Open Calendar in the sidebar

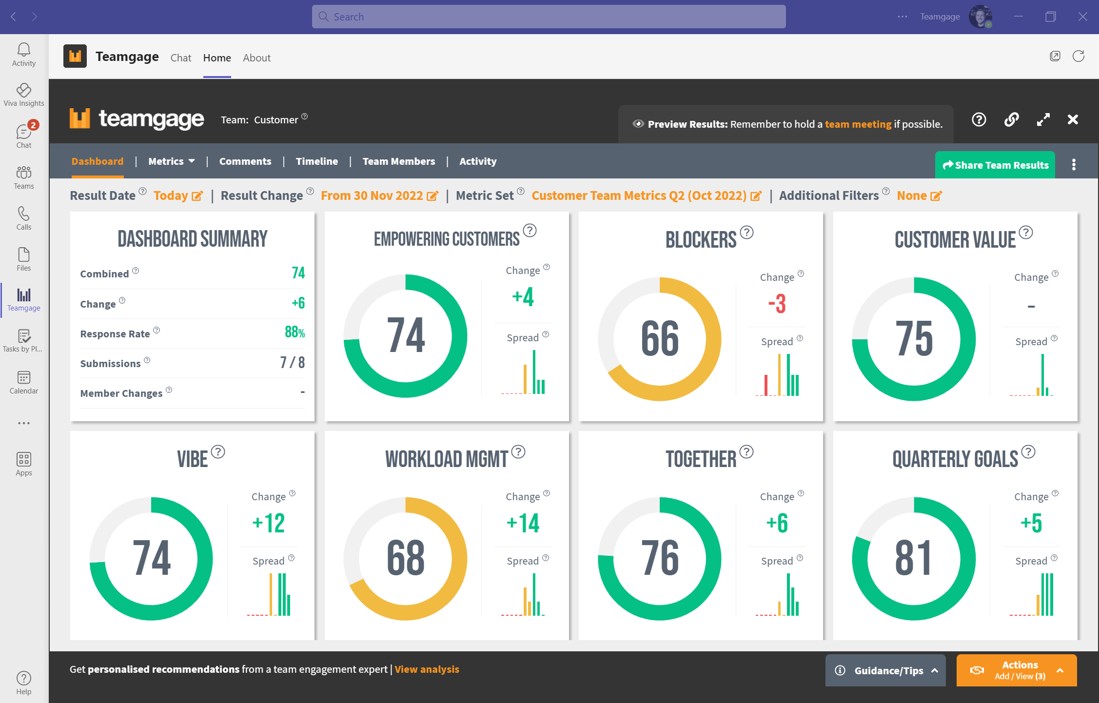tap(23, 382)
